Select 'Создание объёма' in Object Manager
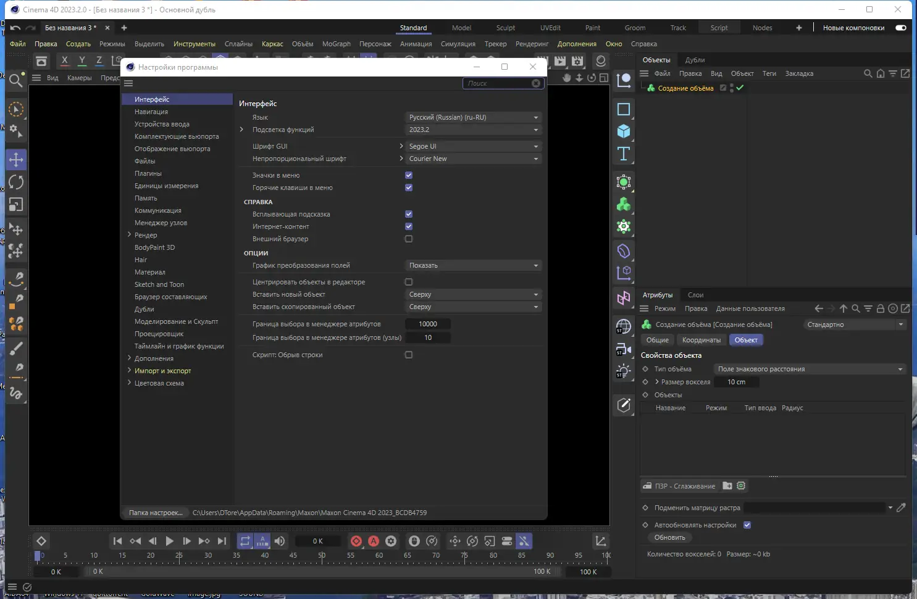The height and width of the screenshot is (599, 917). click(685, 88)
